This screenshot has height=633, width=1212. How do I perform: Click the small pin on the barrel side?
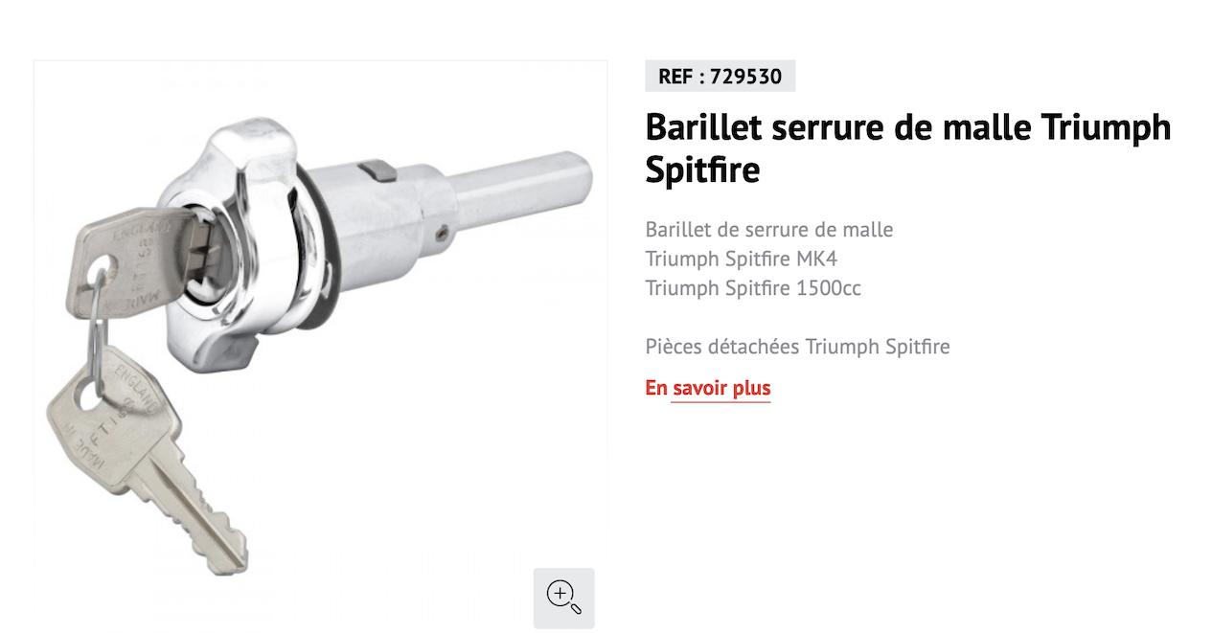440,233
